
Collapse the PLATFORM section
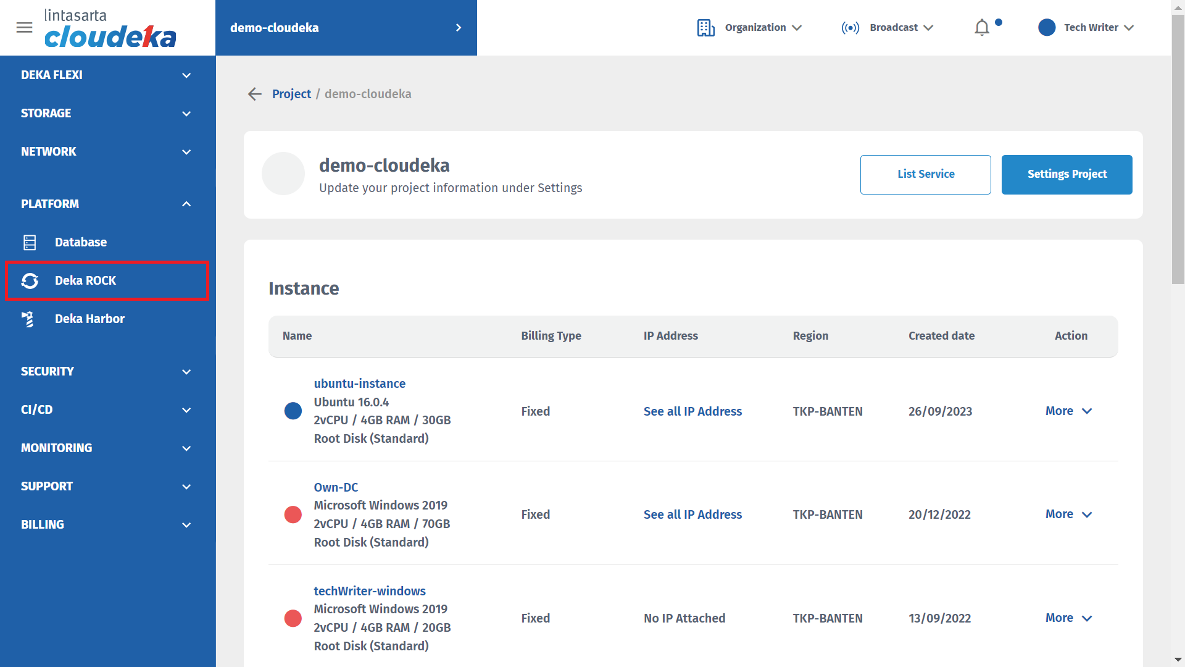pos(186,204)
